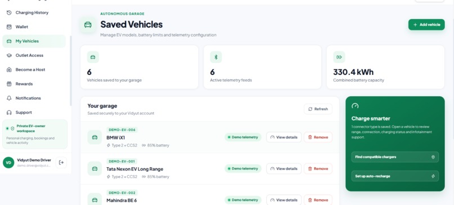Image resolution: width=454 pixels, height=205 pixels.
Task: Click the Support headset icon
Action: 9,112
